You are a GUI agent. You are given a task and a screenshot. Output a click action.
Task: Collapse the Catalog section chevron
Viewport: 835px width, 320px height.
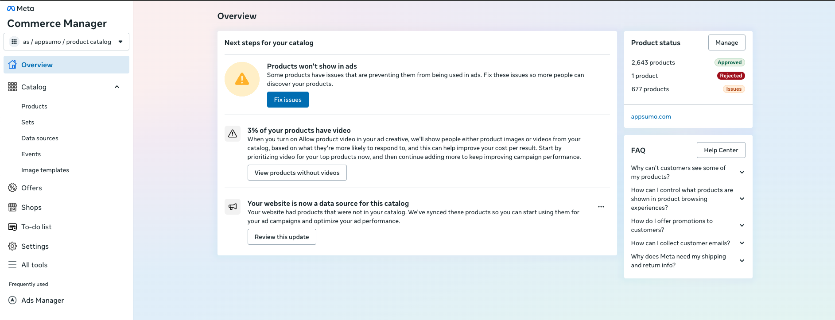pyautogui.click(x=117, y=87)
